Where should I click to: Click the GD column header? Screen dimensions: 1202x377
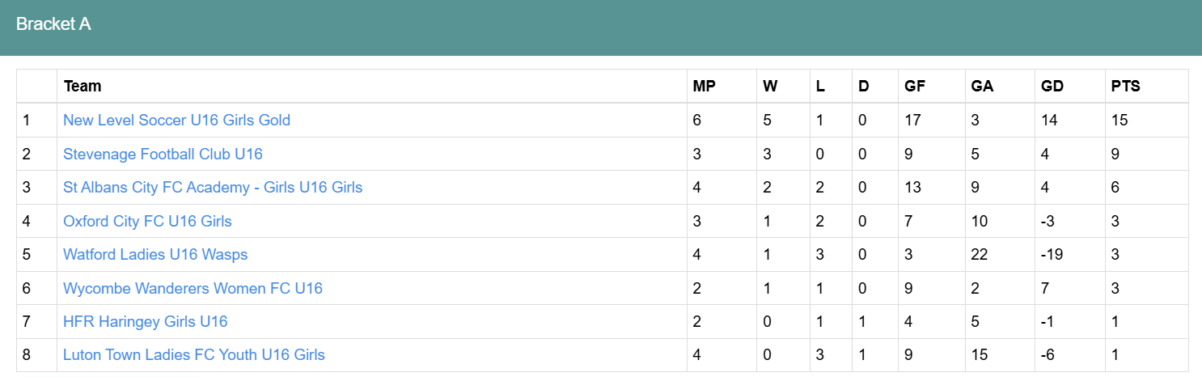point(1052,87)
